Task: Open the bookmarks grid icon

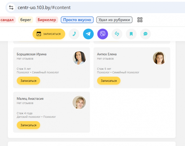Action: point(140,20)
